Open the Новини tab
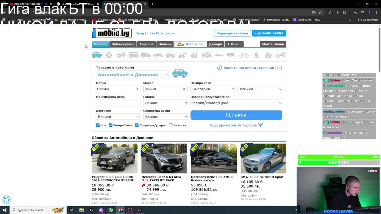This screenshot has width=381, height=214. pyautogui.click(x=165, y=44)
